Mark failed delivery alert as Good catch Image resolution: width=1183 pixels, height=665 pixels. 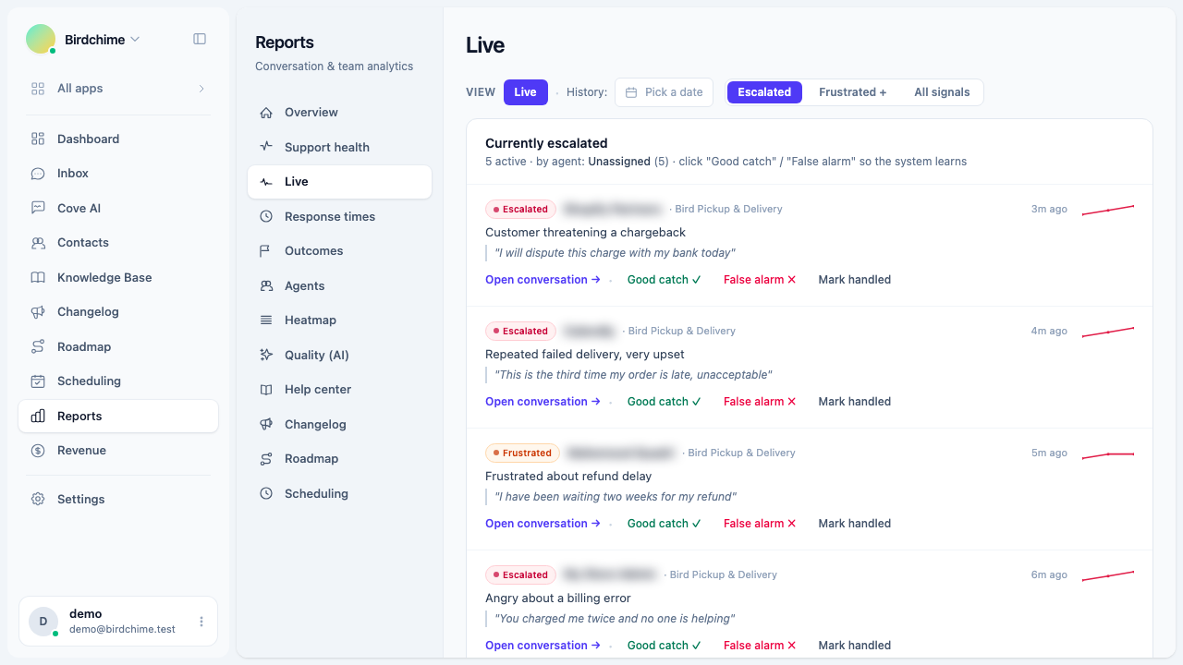[x=664, y=402]
